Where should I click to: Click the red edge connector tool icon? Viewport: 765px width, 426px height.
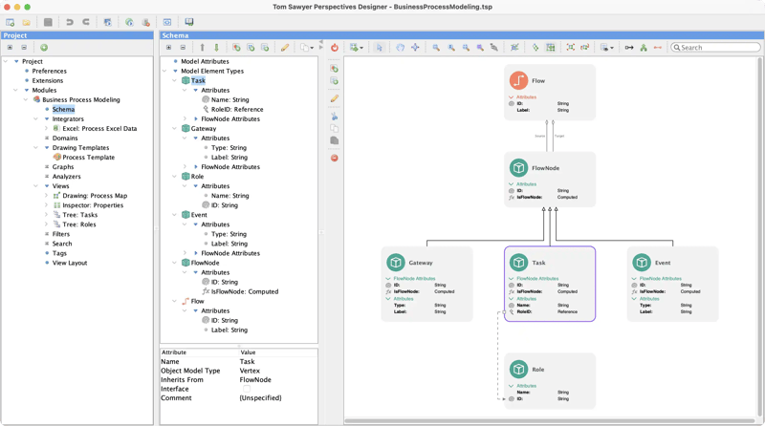point(658,48)
